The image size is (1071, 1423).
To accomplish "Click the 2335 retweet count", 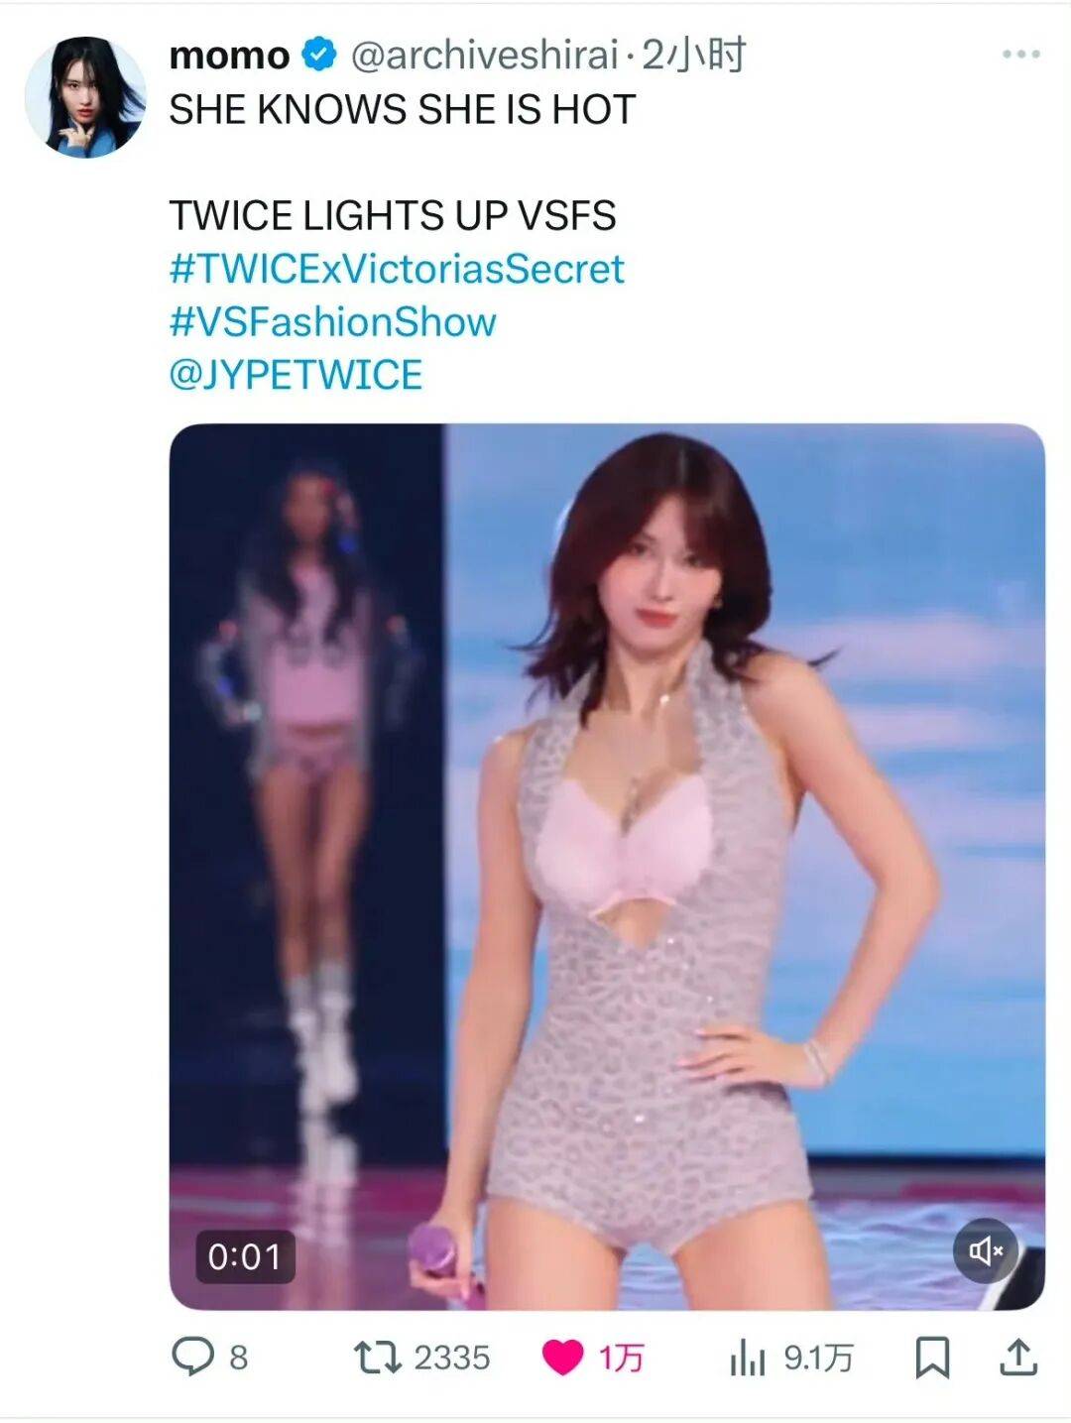I will coord(452,1358).
